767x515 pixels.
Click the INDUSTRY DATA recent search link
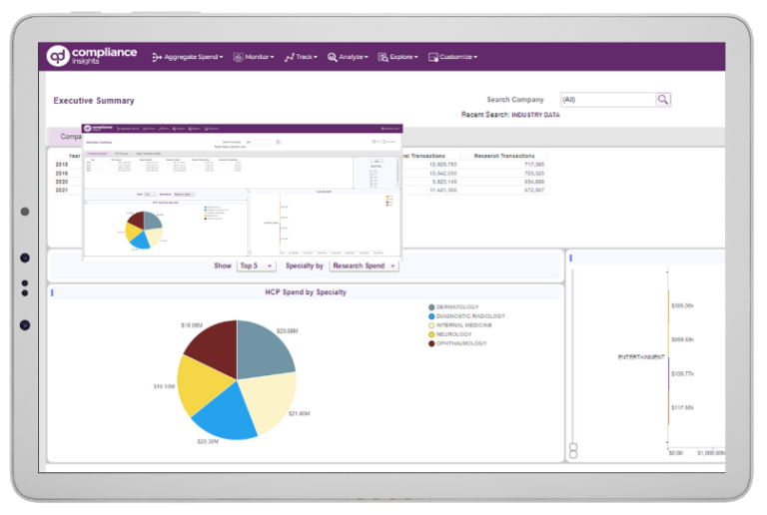[535, 115]
